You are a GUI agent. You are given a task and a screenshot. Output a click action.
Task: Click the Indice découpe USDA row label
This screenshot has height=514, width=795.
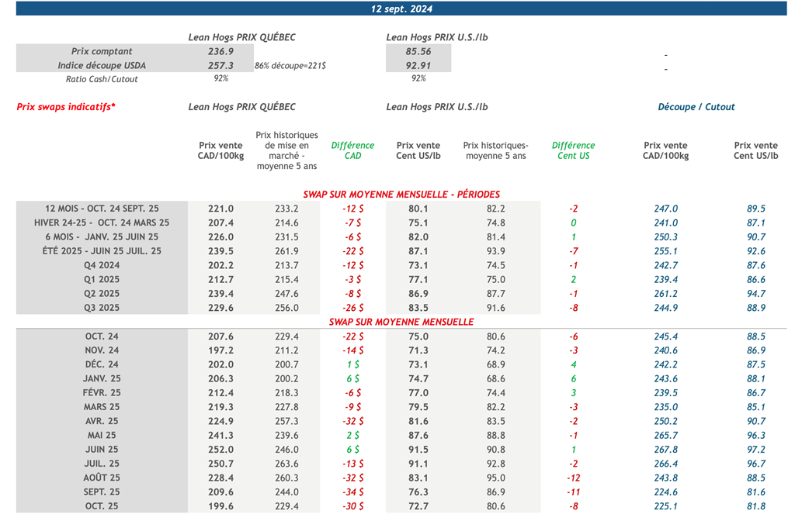point(102,65)
